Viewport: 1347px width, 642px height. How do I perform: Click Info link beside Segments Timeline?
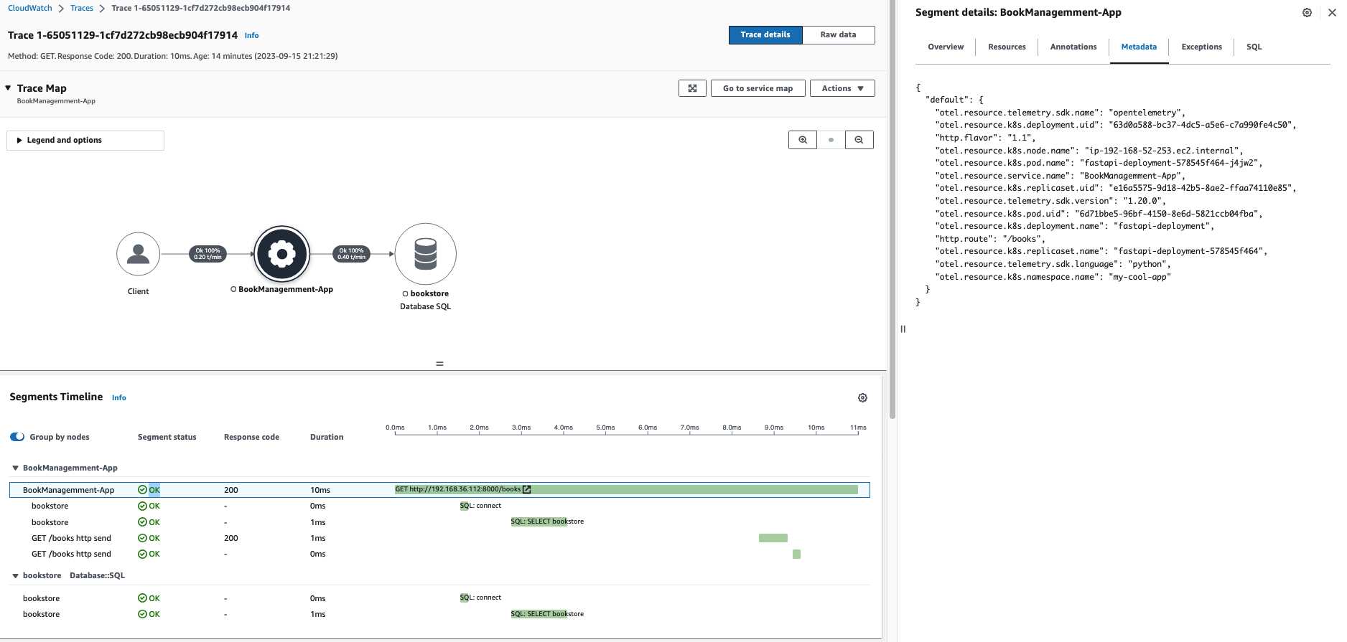pos(119,397)
